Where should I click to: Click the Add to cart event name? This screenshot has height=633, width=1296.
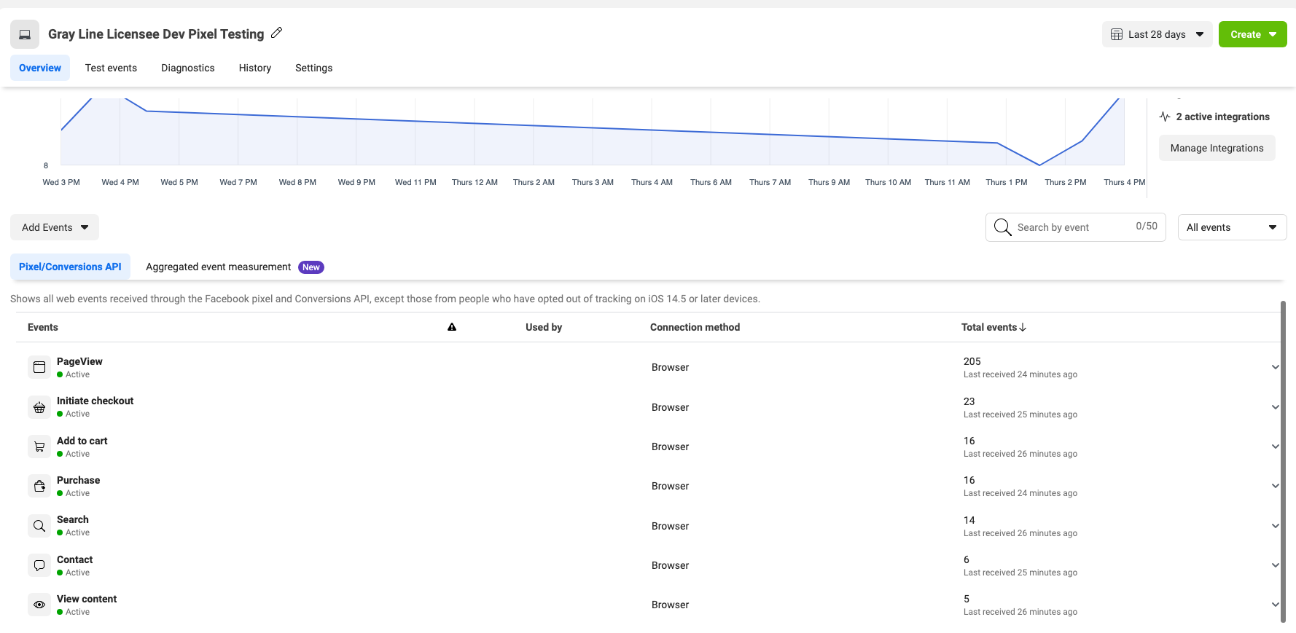(x=82, y=441)
